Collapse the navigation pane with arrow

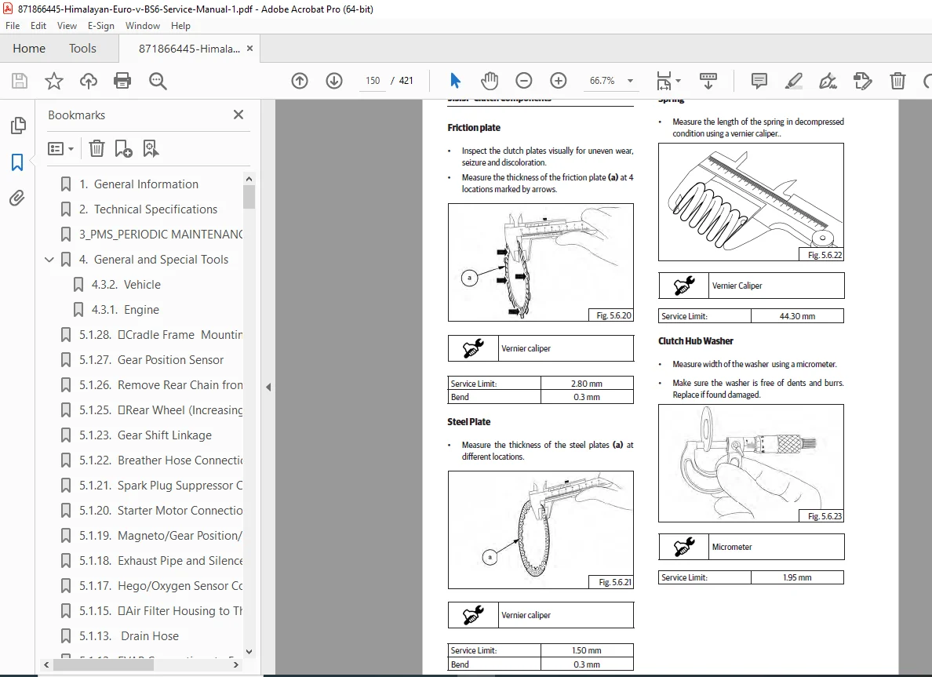[268, 387]
